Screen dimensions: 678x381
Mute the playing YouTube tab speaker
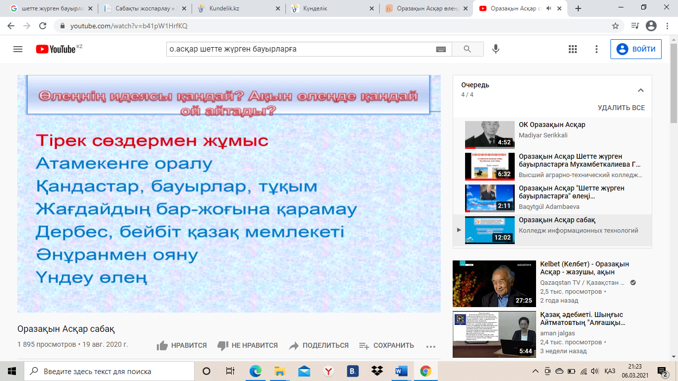click(x=549, y=8)
